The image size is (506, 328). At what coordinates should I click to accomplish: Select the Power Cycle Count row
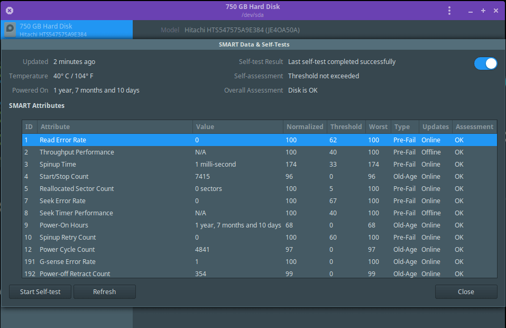[x=260, y=250]
